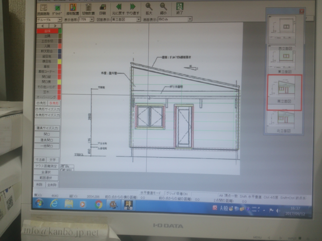This screenshot has height=241, width=322.
Task: Click the 印刷 print icon
Action: [x=102, y=9]
